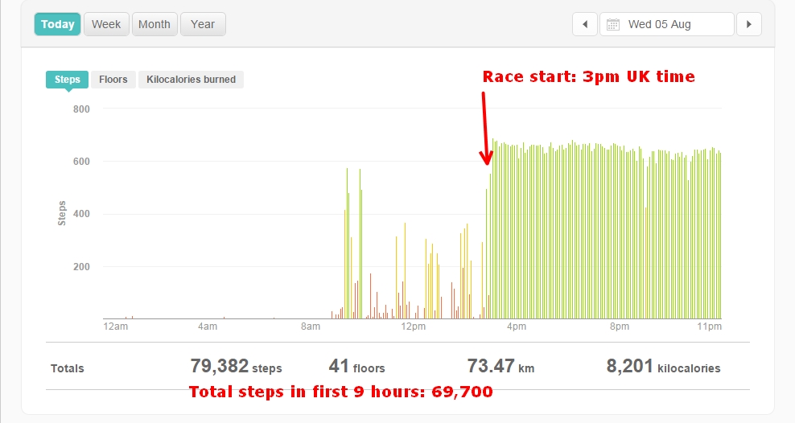Screen dimensions: 795x423
Task: Show the Floors chart
Action: click(113, 80)
